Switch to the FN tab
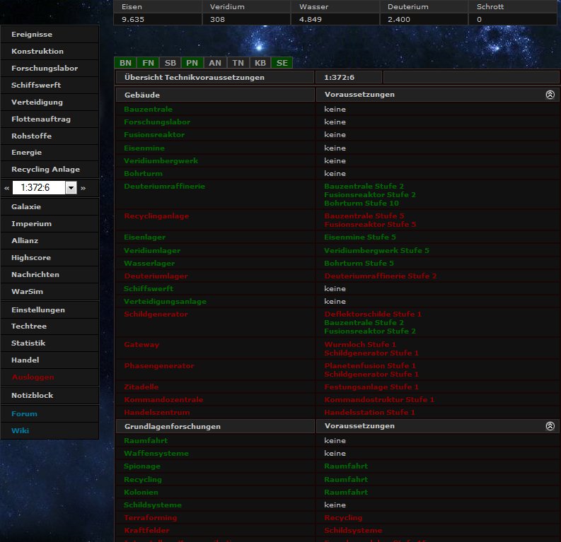Screen dimensions: 561x542 (148, 63)
